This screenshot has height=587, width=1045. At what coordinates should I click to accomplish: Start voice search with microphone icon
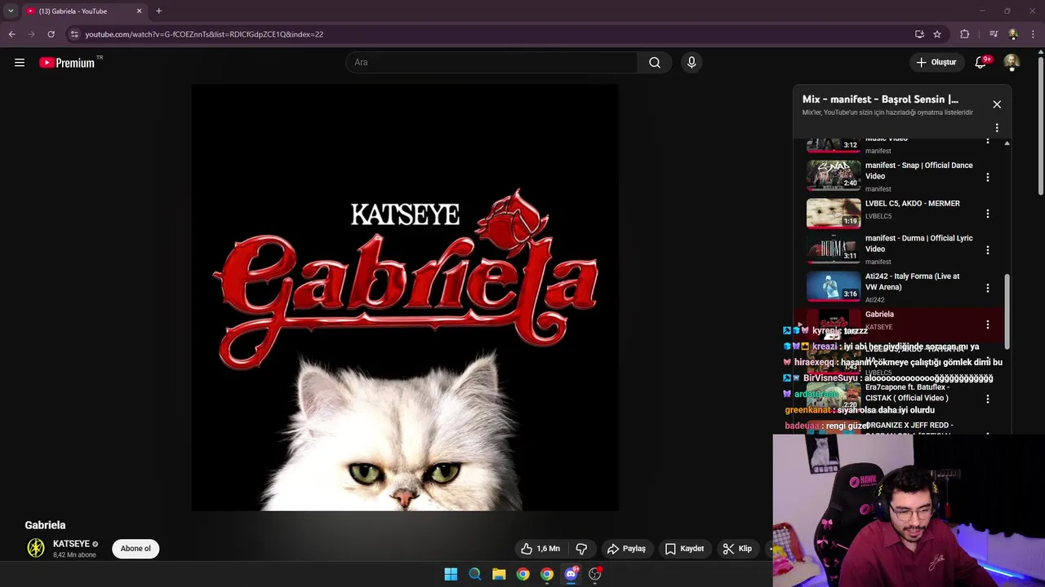(691, 63)
